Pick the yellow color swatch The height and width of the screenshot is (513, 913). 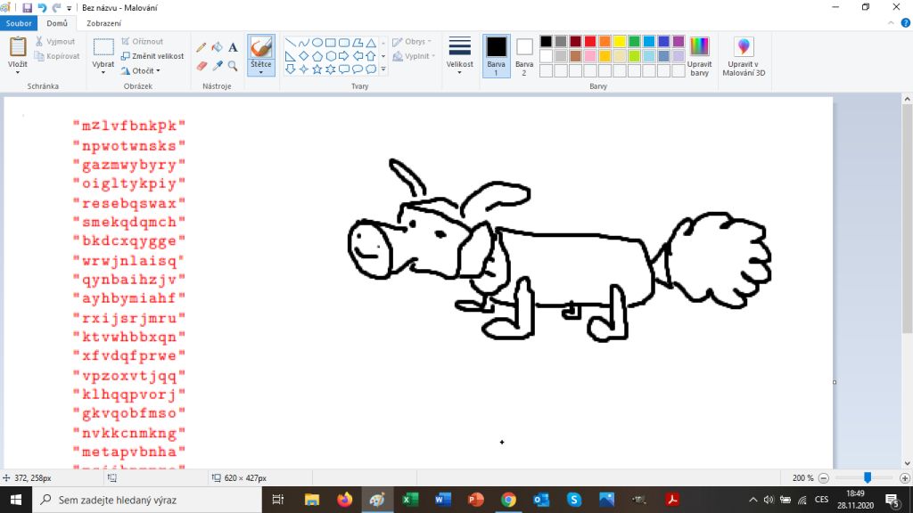[619, 41]
